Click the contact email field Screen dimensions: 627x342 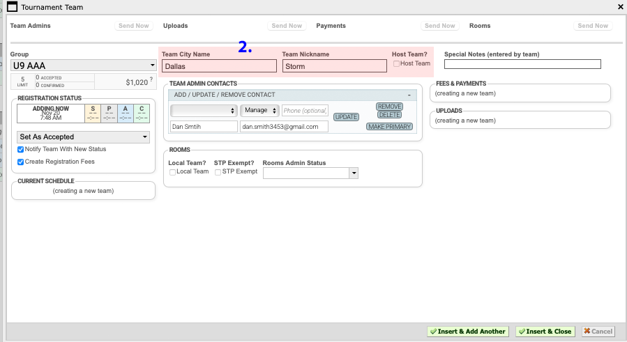(x=284, y=127)
